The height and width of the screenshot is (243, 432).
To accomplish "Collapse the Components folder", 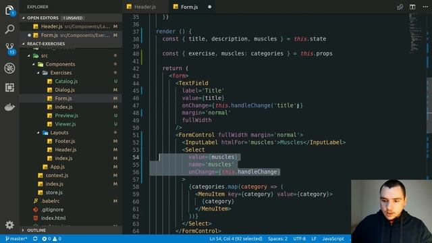I will (60, 64).
